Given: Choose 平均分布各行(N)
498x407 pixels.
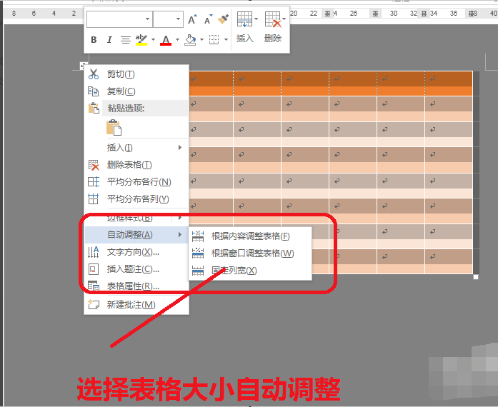Looking at the screenshot, I should point(137,182).
